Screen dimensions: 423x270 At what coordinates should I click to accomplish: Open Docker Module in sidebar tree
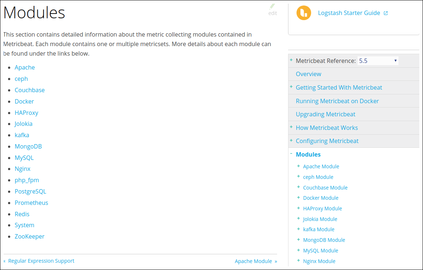click(321, 198)
